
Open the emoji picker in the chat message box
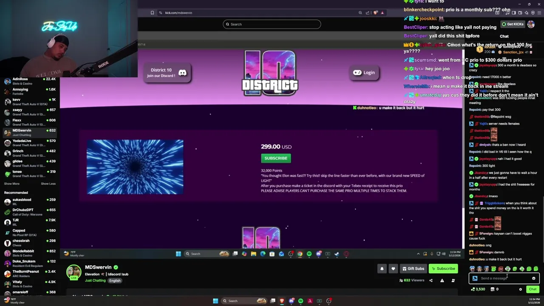coord(534,278)
